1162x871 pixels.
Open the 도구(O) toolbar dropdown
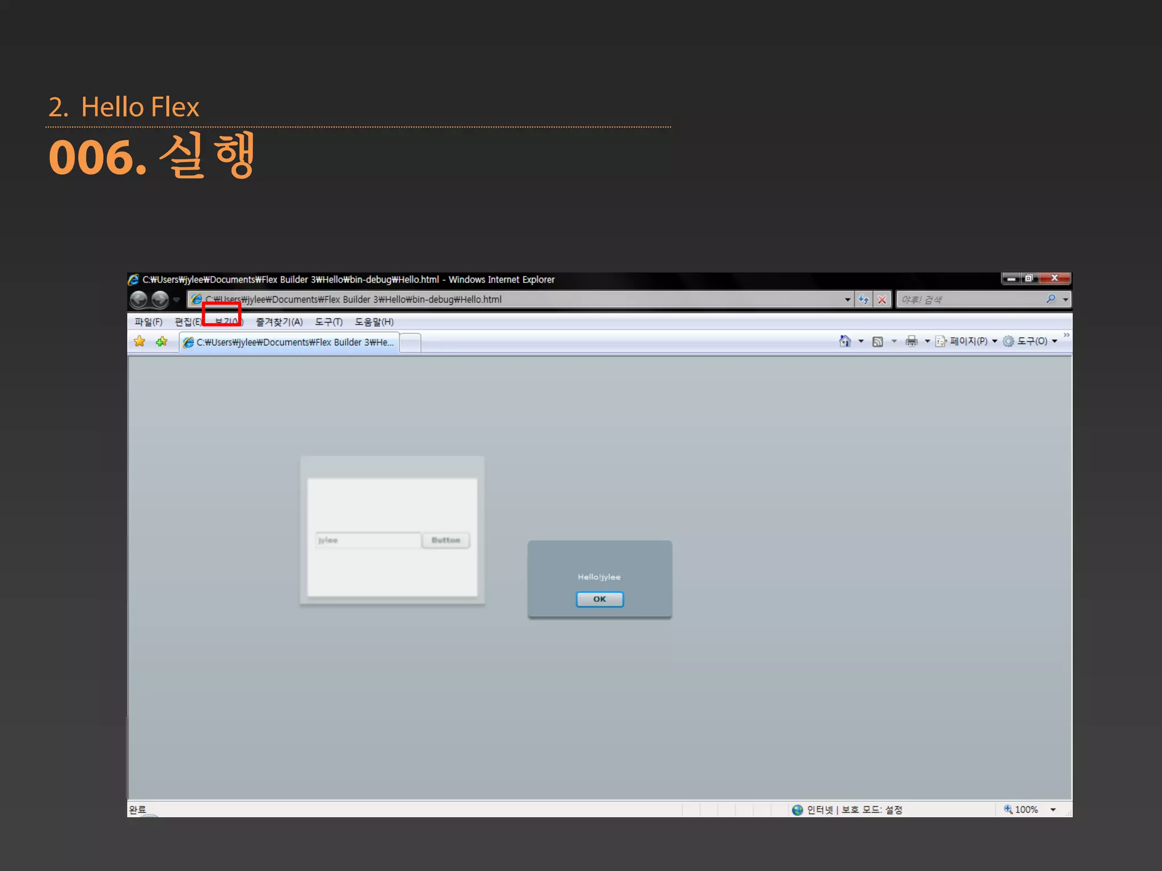(1031, 341)
